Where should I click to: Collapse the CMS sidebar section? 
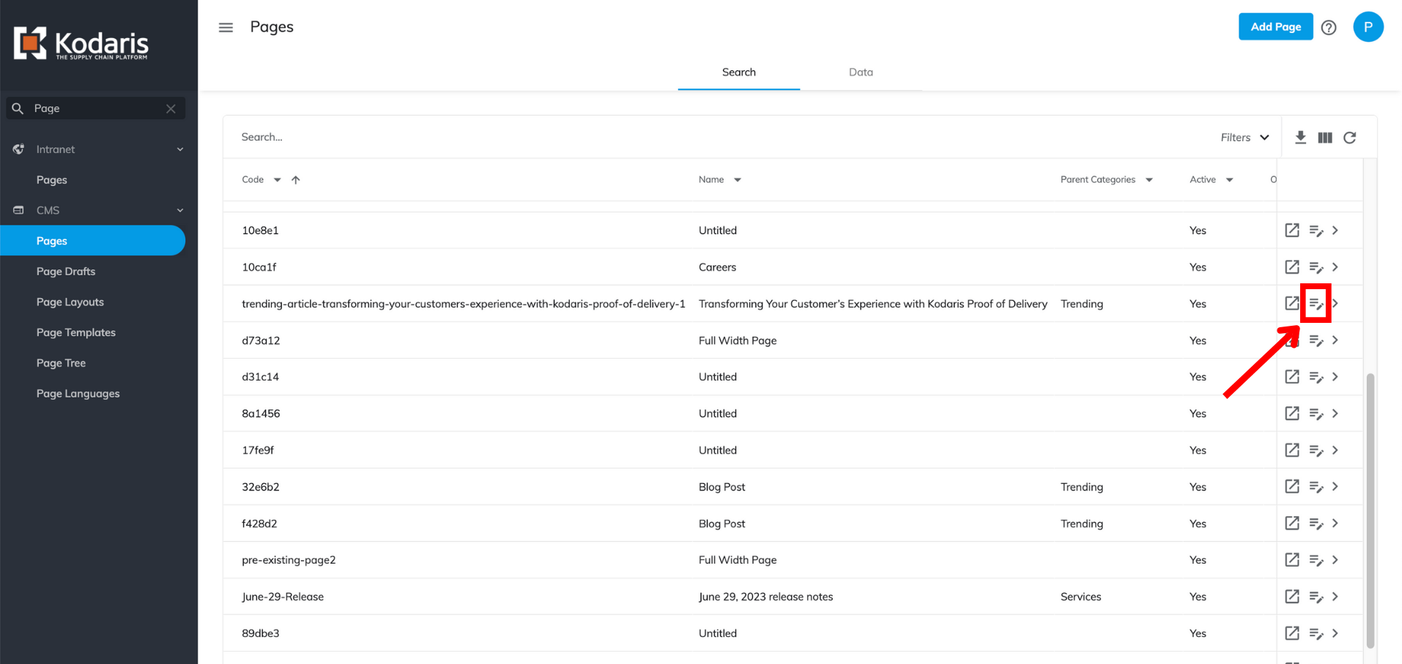[180, 210]
